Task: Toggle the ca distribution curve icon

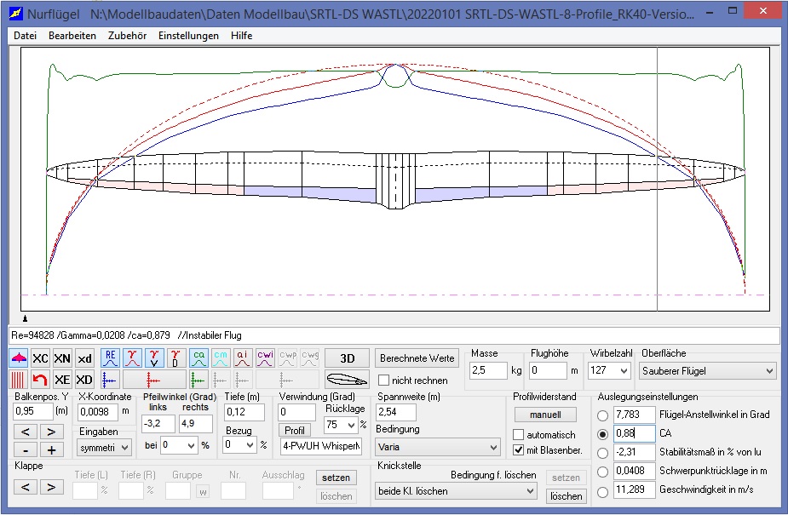Action: click(x=198, y=358)
